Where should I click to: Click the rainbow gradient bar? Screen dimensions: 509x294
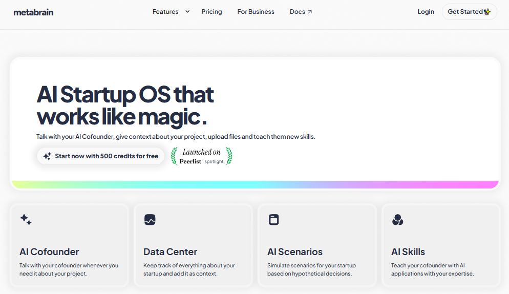coord(255,184)
